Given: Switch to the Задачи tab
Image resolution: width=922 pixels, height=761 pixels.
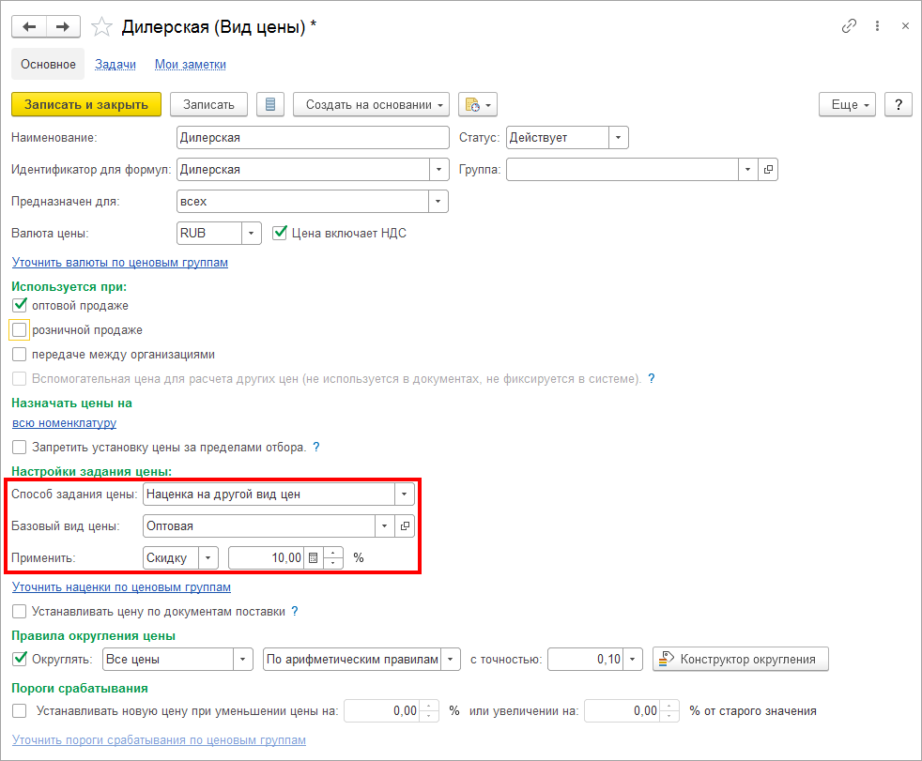Looking at the screenshot, I should (115, 65).
